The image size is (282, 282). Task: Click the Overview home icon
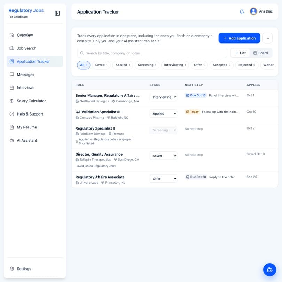point(12,35)
